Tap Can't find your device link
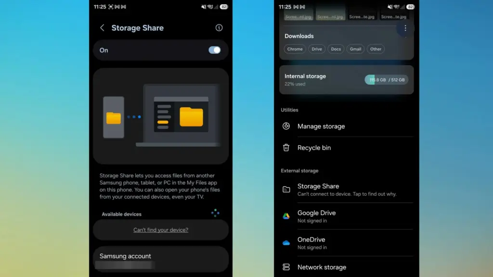493x277 pixels. pos(160,230)
